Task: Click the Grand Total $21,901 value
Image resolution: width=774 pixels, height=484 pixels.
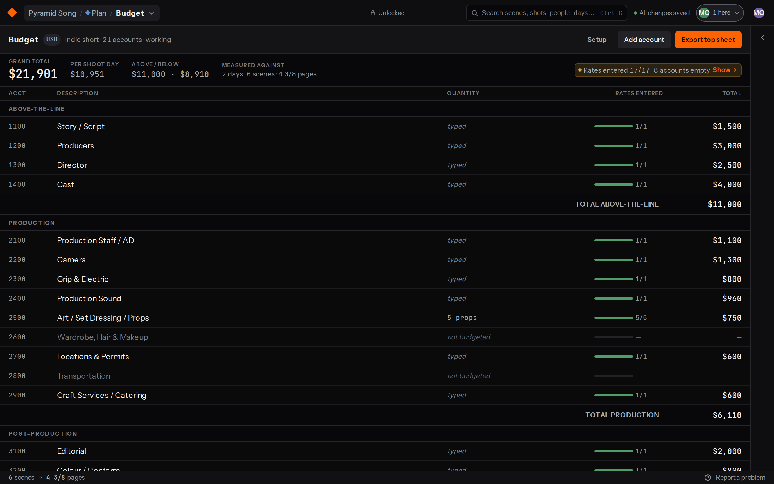Action: point(33,74)
